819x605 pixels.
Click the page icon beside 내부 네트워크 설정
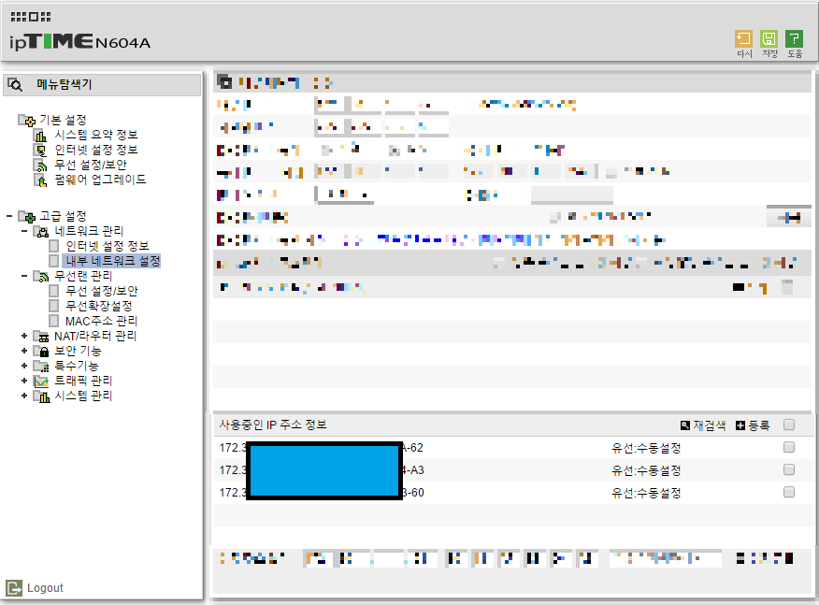point(54,261)
